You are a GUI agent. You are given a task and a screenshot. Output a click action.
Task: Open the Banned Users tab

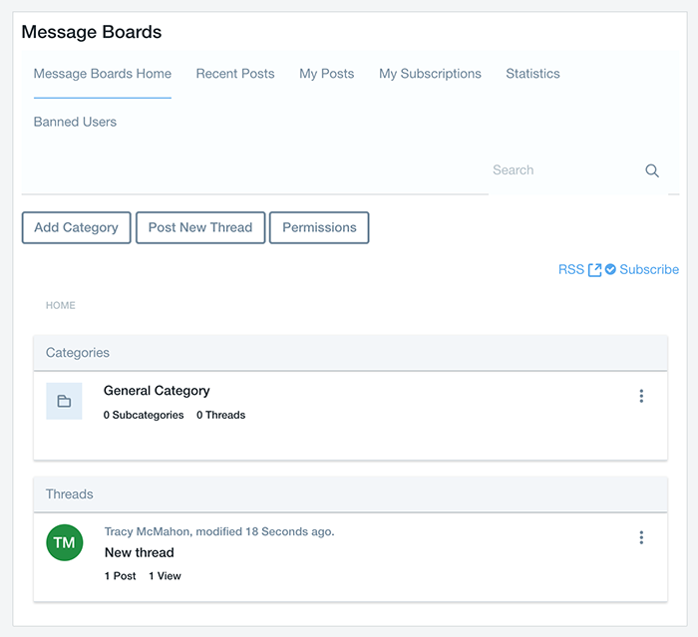(75, 122)
